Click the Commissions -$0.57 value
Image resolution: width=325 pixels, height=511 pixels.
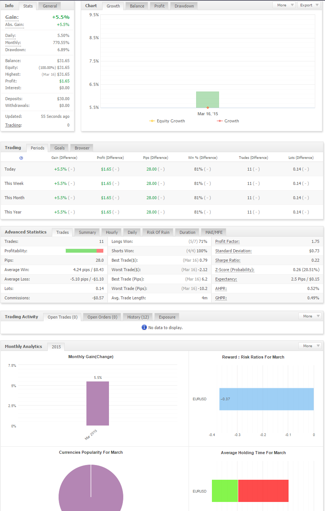[x=98, y=298]
